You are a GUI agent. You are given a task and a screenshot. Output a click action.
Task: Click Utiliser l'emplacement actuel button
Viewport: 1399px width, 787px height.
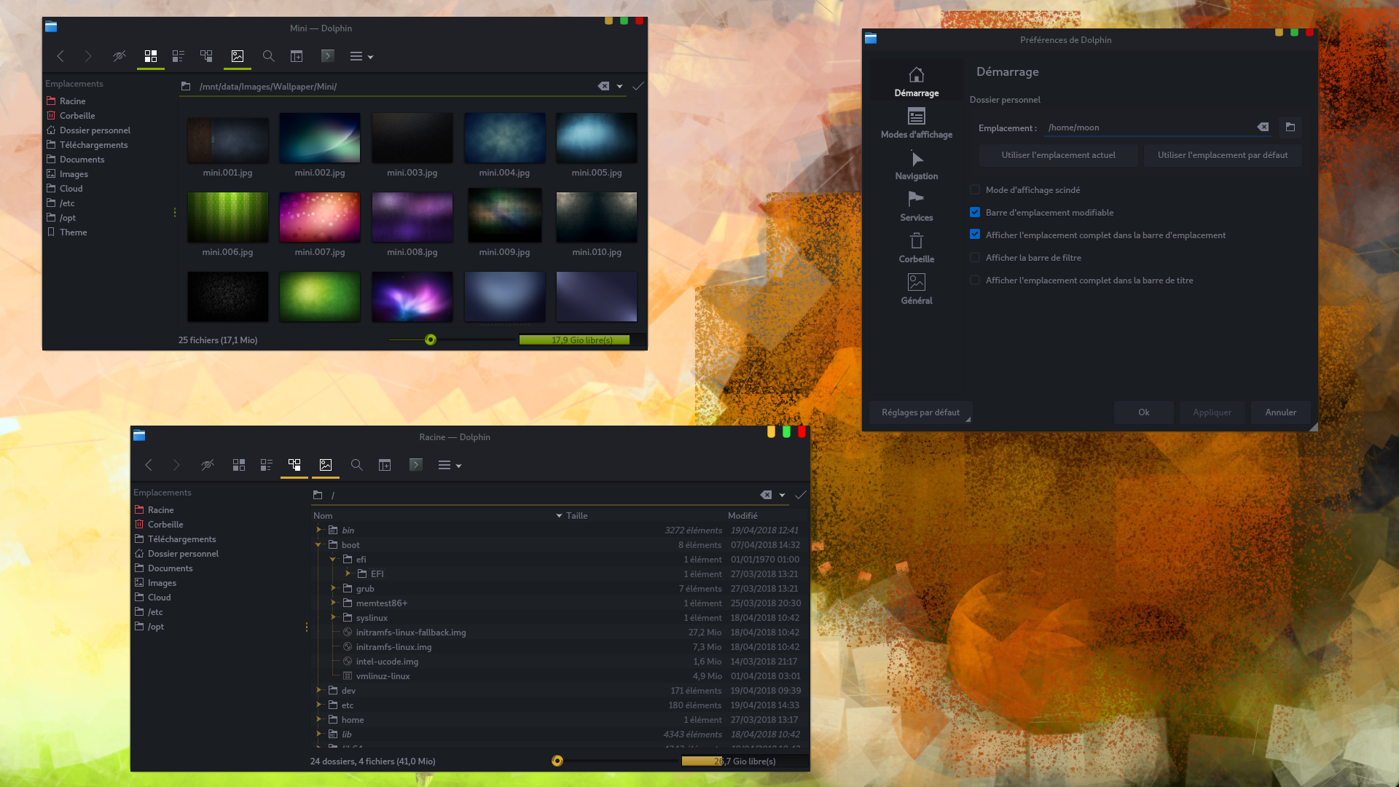1058,155
